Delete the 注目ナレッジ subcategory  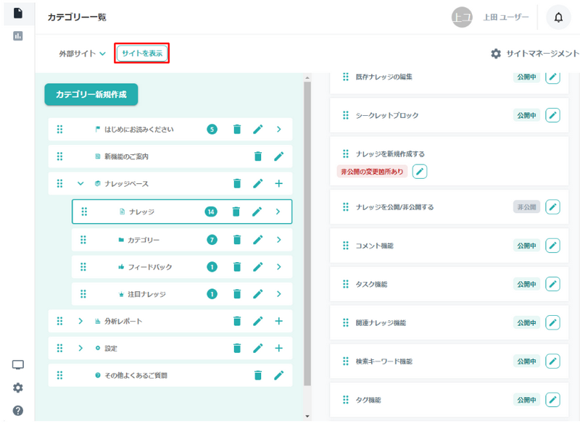pyautogui.click(x=237, y=294)
